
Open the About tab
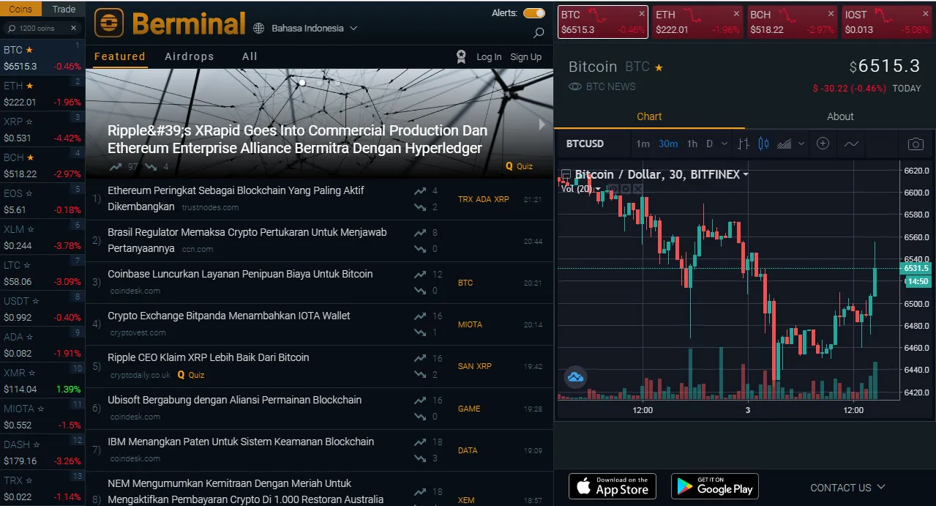tap(840, 116)
